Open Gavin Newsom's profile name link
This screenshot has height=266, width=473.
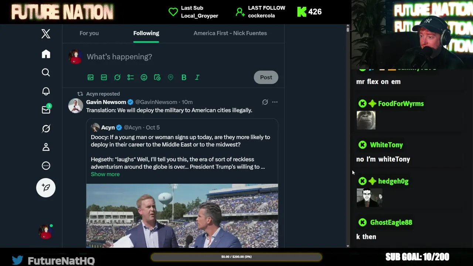(106, 102)
